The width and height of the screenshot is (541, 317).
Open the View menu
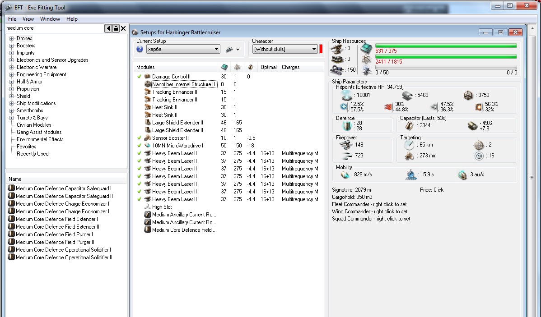pos(28,19)
